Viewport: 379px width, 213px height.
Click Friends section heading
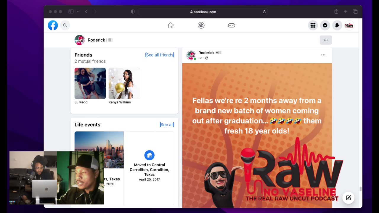pyautogui.click(x=83, y=55)
